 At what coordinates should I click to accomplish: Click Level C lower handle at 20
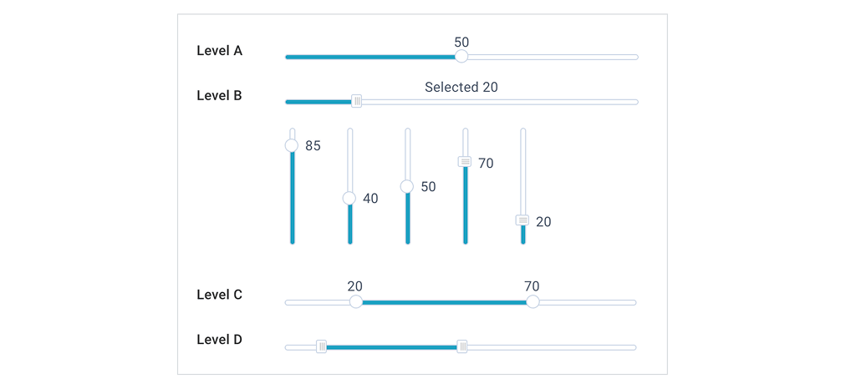[356, 302]
